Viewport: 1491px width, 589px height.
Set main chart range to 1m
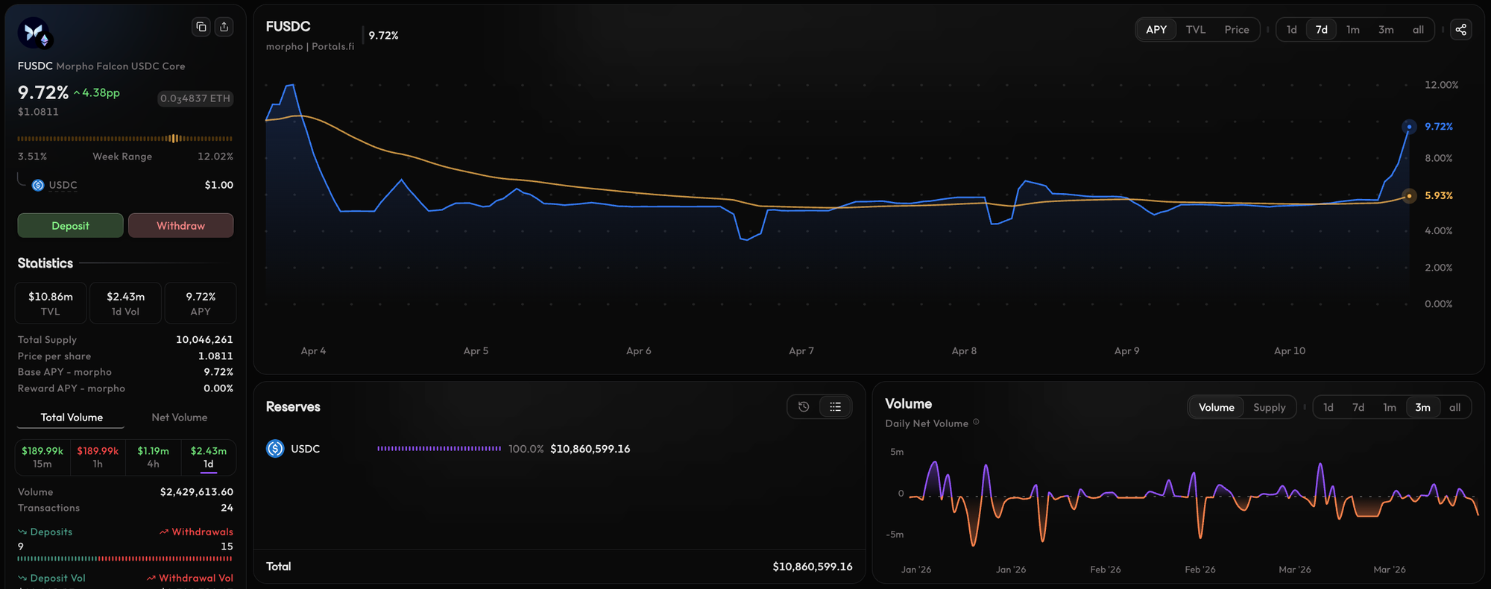[1353, 30]
